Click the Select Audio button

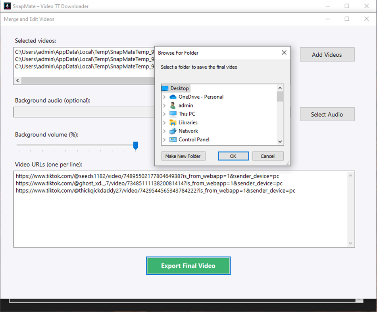(327, 114)
